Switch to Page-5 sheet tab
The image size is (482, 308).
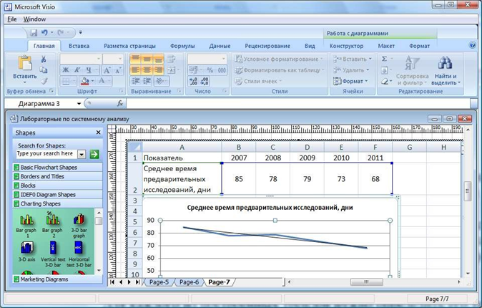point(159,282)
